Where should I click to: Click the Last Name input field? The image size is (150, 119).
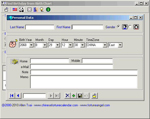tap(40, 27)
